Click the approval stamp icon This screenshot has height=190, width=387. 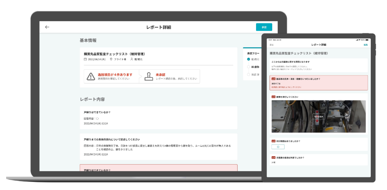tap(149, 76)
